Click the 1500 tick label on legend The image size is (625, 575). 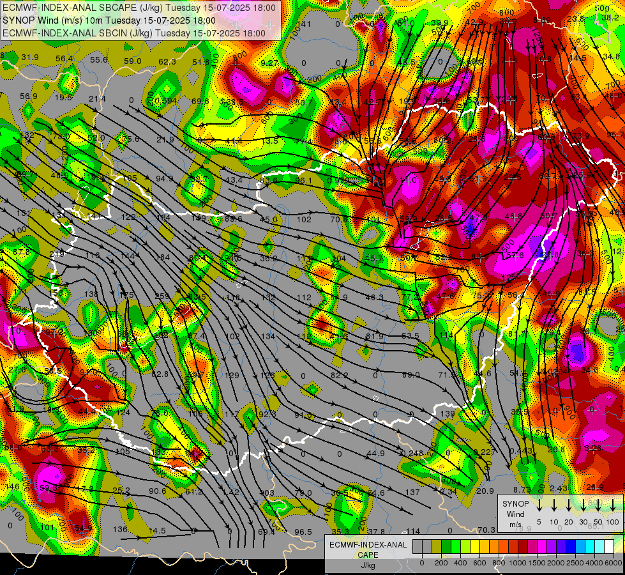tap(537, 563)
